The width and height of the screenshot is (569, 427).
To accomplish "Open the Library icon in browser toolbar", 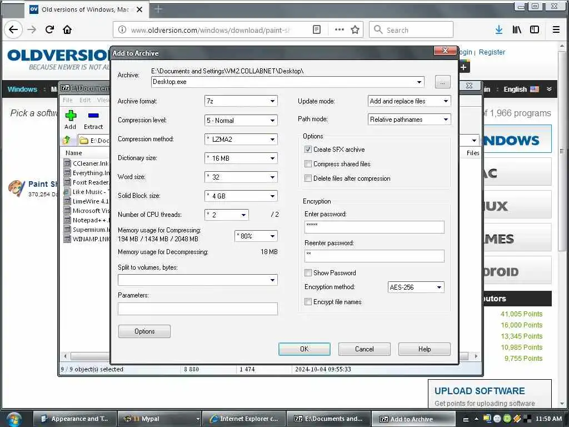I will [x=517, y=30].
